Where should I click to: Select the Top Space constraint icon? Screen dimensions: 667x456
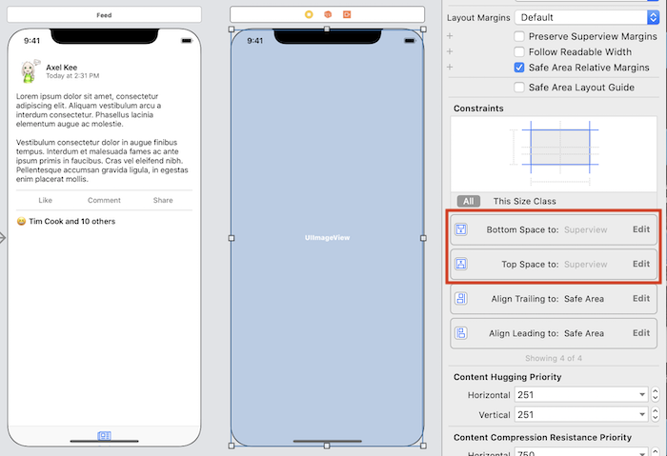coord(461,264)
